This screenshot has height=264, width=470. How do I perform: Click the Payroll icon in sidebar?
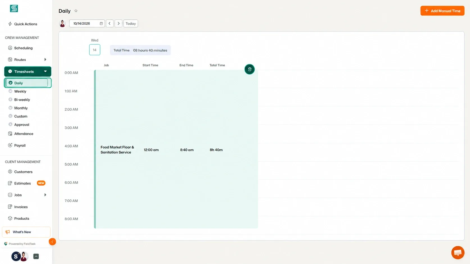(x=10, y=145)
